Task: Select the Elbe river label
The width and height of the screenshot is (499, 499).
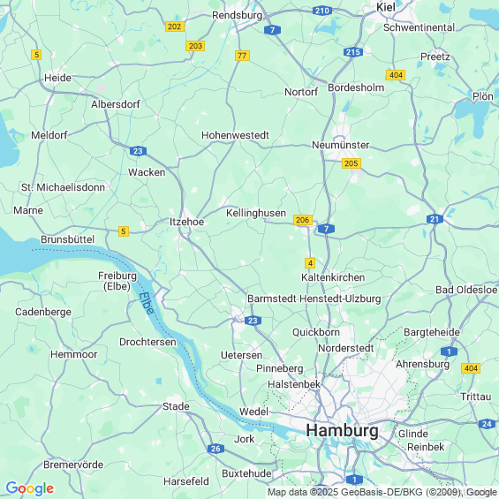Action: (x=147, y=303)
